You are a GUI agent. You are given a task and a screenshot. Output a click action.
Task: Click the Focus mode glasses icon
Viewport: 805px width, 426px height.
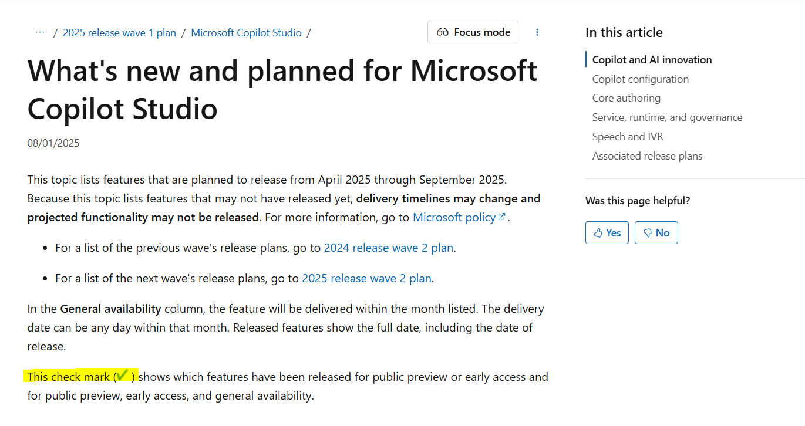(443, 32)
